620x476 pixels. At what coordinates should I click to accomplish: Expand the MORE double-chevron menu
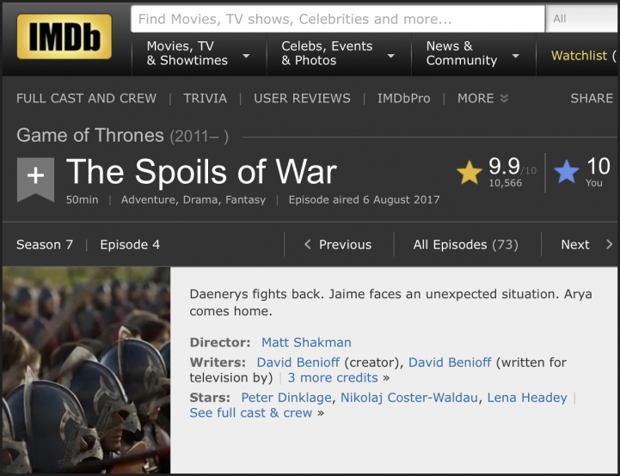click(x=504, y=99)
